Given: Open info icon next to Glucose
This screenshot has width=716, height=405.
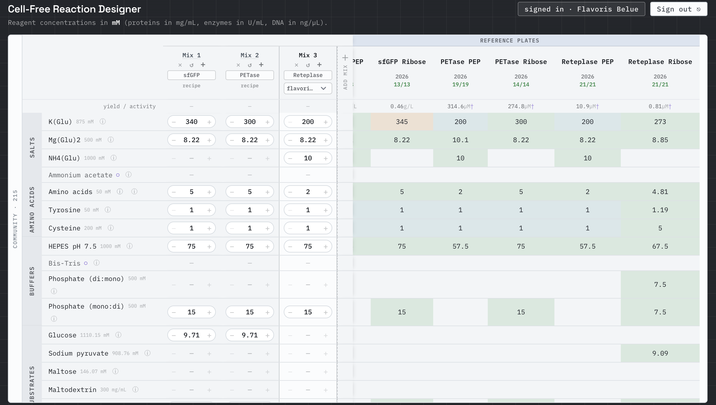Looking at the screenshot, I should [119, 335].
